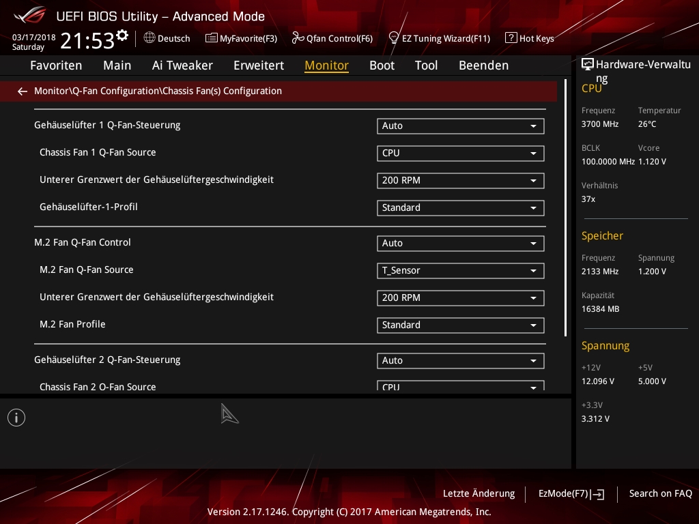Click the 21:53 clock display
This screenshot has height=524, width=699.
(87, 41)
